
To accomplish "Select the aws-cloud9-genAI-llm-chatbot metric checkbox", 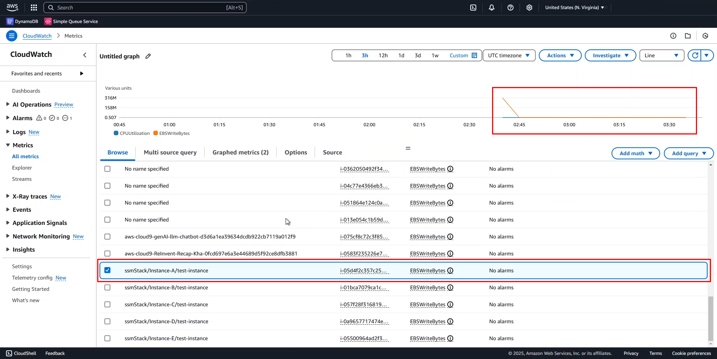I will [x=107, y=237].
